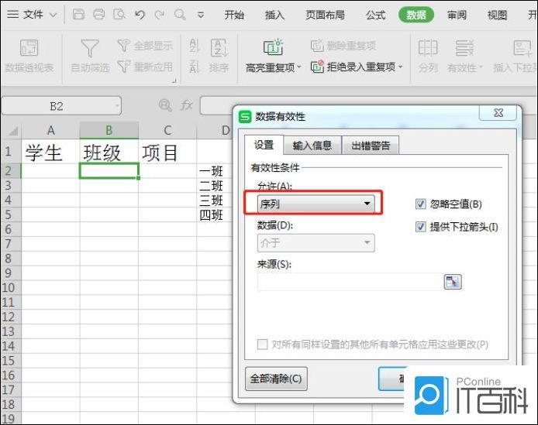Expand the 拒绝录入重复项 dropdown arrow
Screen dimensions: 538x425
(401, 67)
